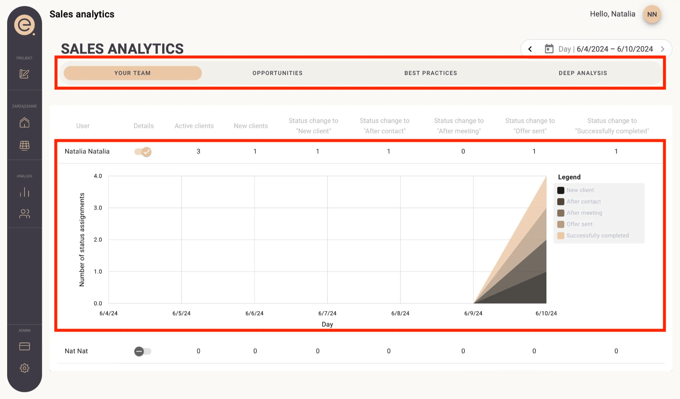Open the users team icon in sidebar
The width and height of the screenshot is (680, 399).
tap(24, 214)
